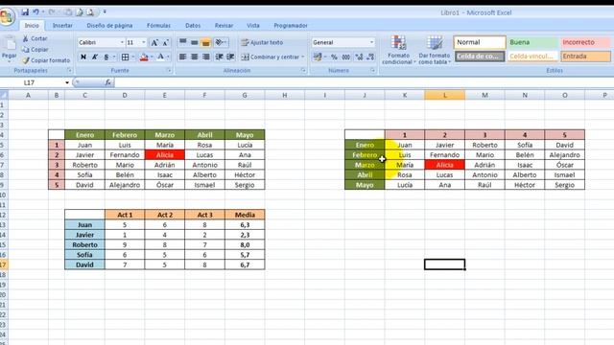614x345 pixels.
Task: Open Dar formato como tabla
Action: (435, 50)
